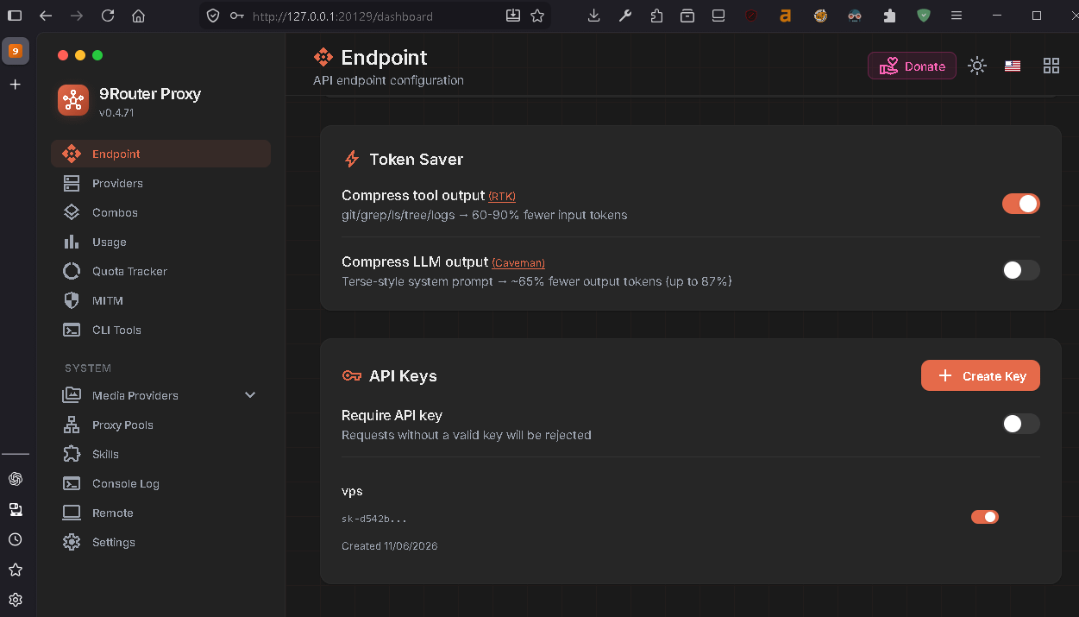Open synced tabs in the browser sidebar
Image resolution: width=1079 pixels, height=617 pixels.
coord(15,509)
